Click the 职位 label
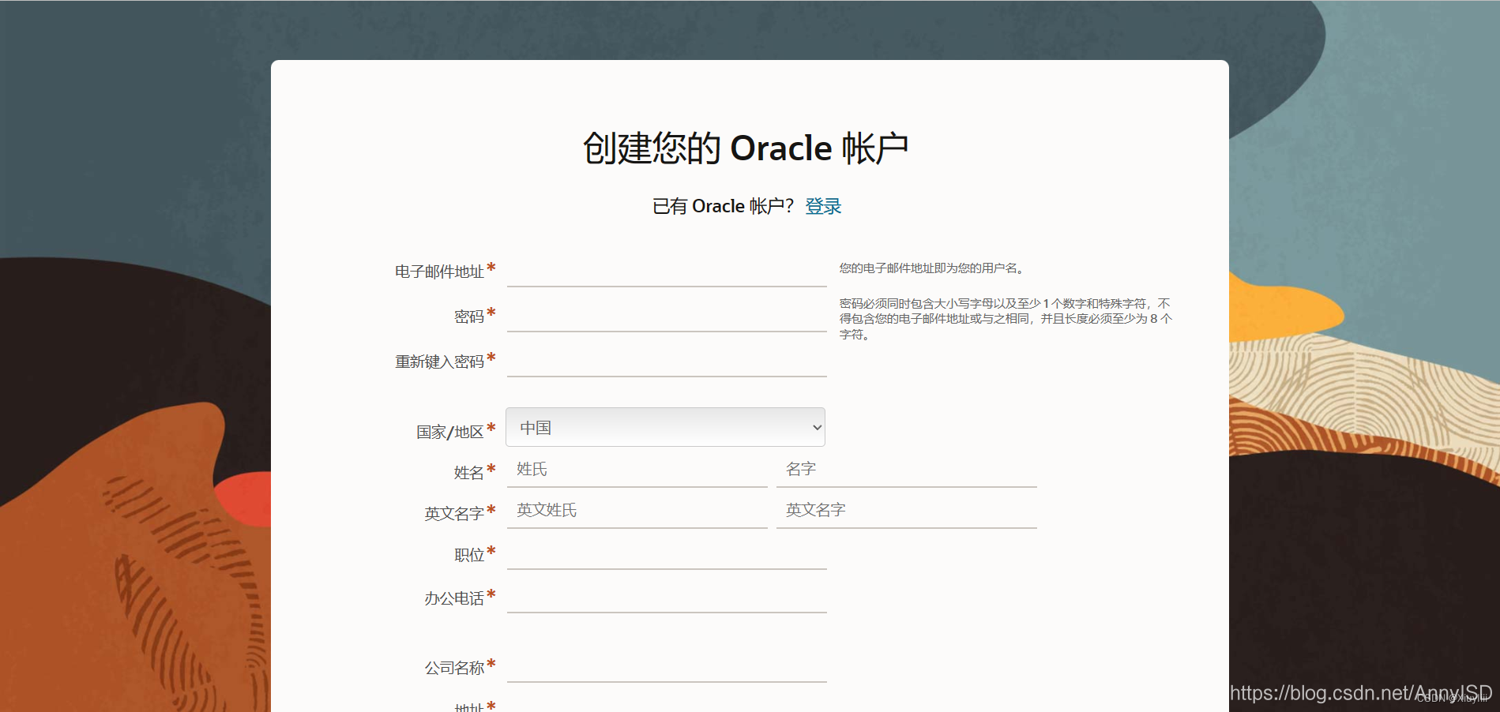Screen dimensions: 1500x712 coord(469,555)
